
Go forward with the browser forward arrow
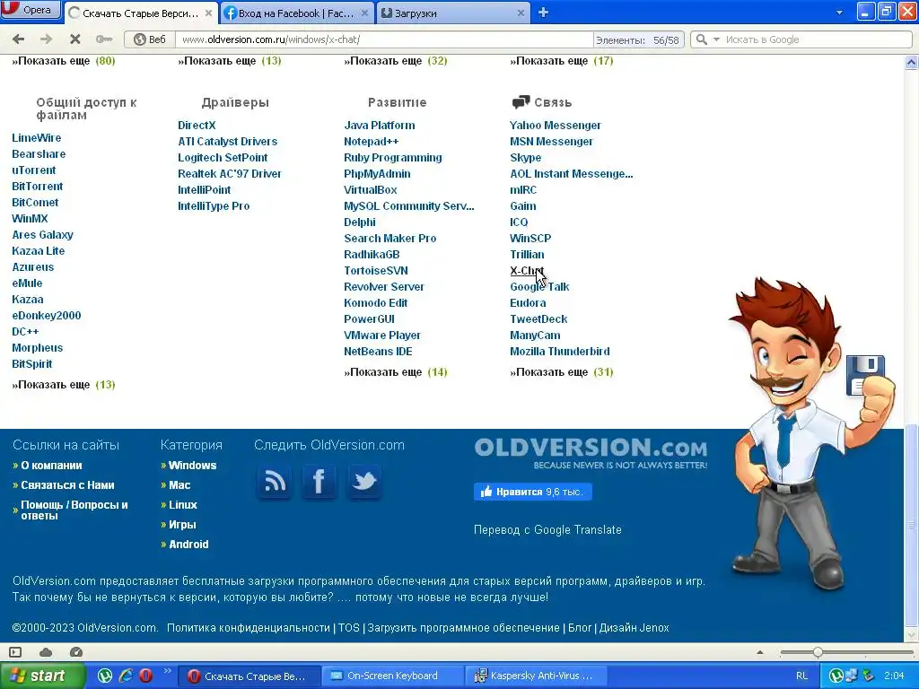point(46,39)
